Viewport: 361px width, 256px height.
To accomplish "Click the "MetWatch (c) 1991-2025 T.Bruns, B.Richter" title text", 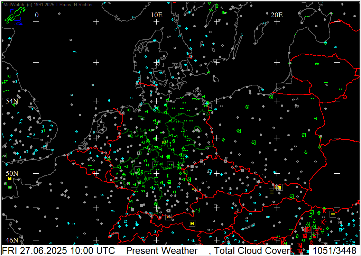I will coord(48,4).
